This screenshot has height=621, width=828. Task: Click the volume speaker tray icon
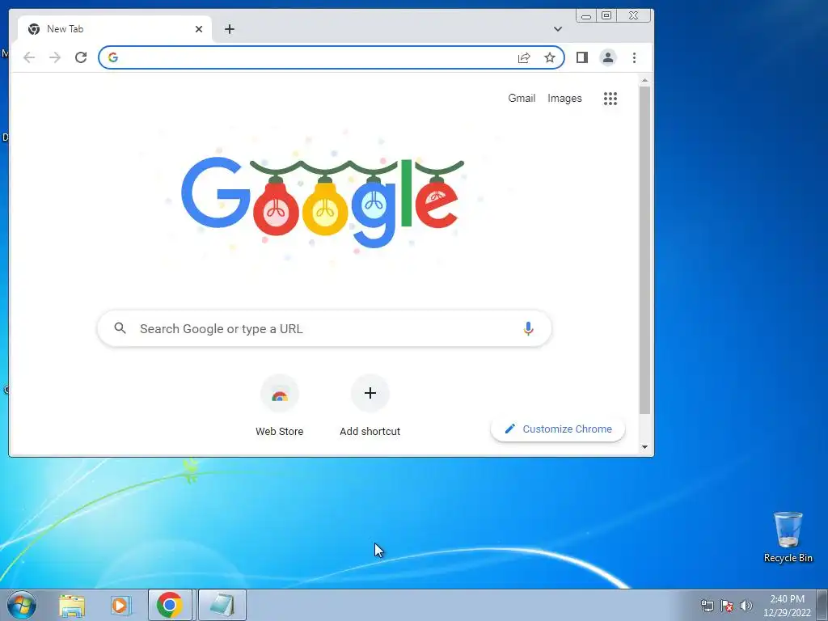[x=746, y=605]
